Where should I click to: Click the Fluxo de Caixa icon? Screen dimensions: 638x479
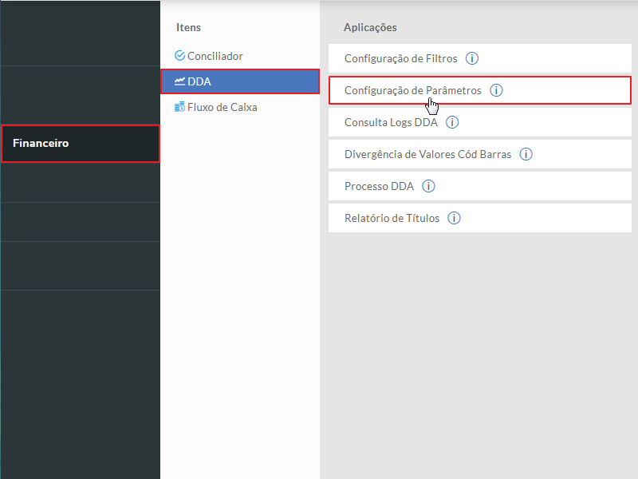[x=179, y=107]
